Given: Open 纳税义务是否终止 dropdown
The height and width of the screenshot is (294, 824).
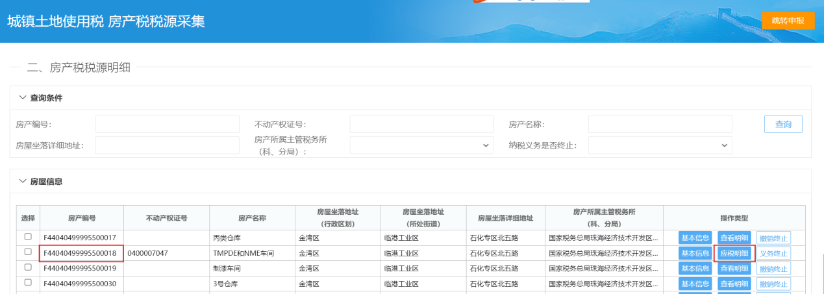Looking at the screenshot, I should (660, 146).
